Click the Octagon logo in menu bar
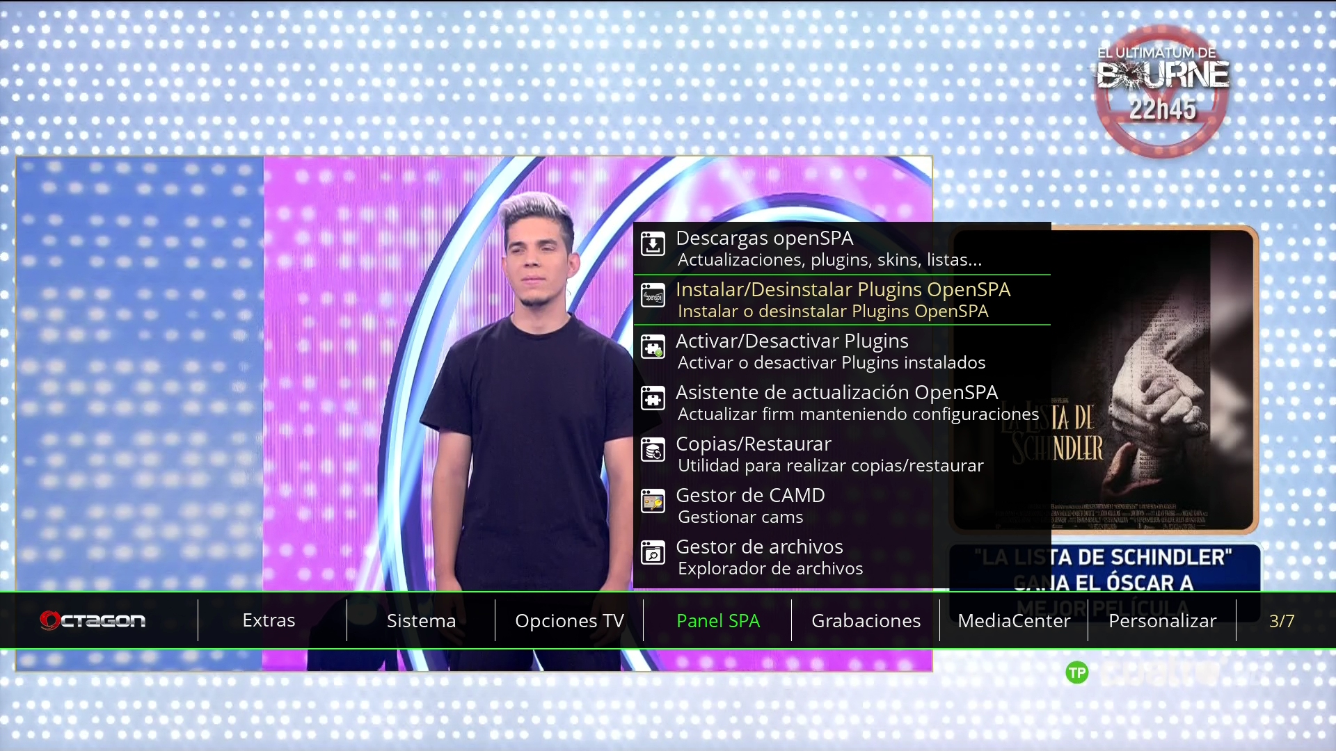This screenshot has width=1336, height=751. click(93, 620)
